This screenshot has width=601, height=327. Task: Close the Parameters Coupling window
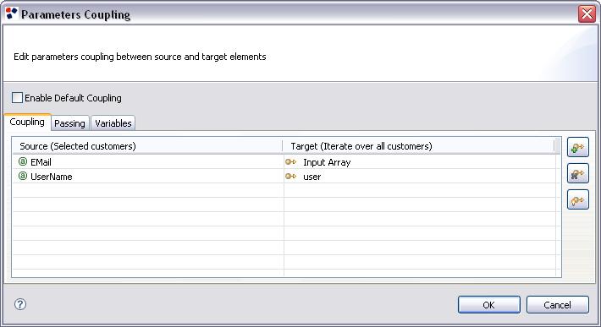(x=587, y=14)
